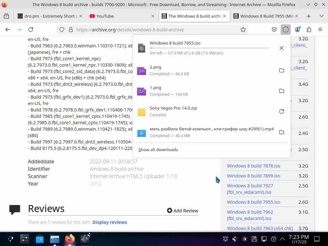This screenshot has width=328, height=246.
Task: Close the YouTube tab
Action: tap(153, 16)
